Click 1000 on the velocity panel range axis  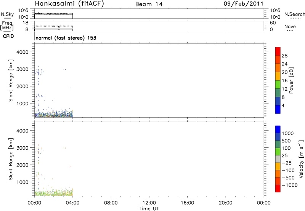(22, 182)
